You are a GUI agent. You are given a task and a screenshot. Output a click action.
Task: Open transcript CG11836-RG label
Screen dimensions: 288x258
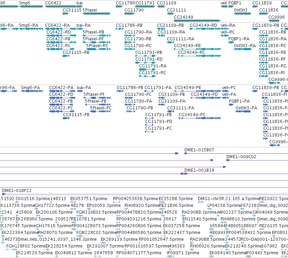click(273, 66)
